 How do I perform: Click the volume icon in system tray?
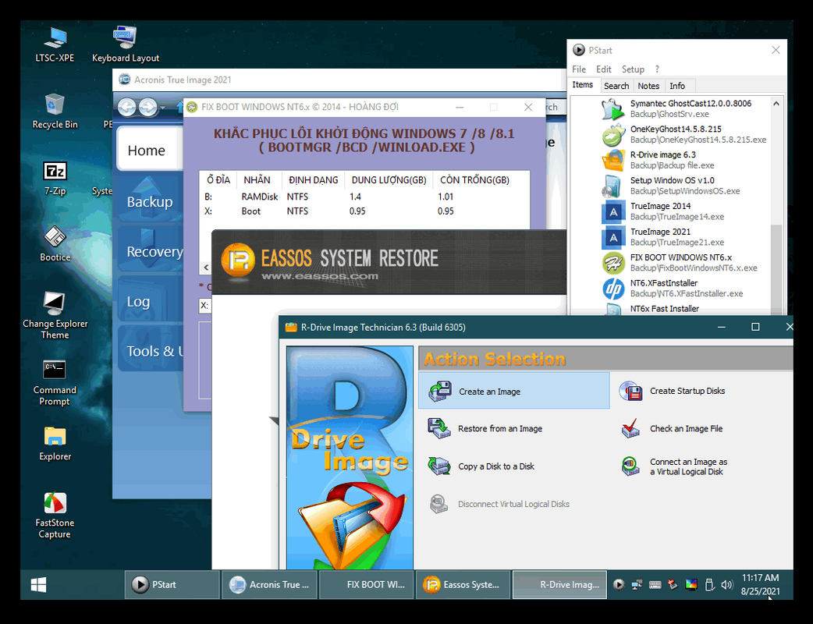point(727,585)
